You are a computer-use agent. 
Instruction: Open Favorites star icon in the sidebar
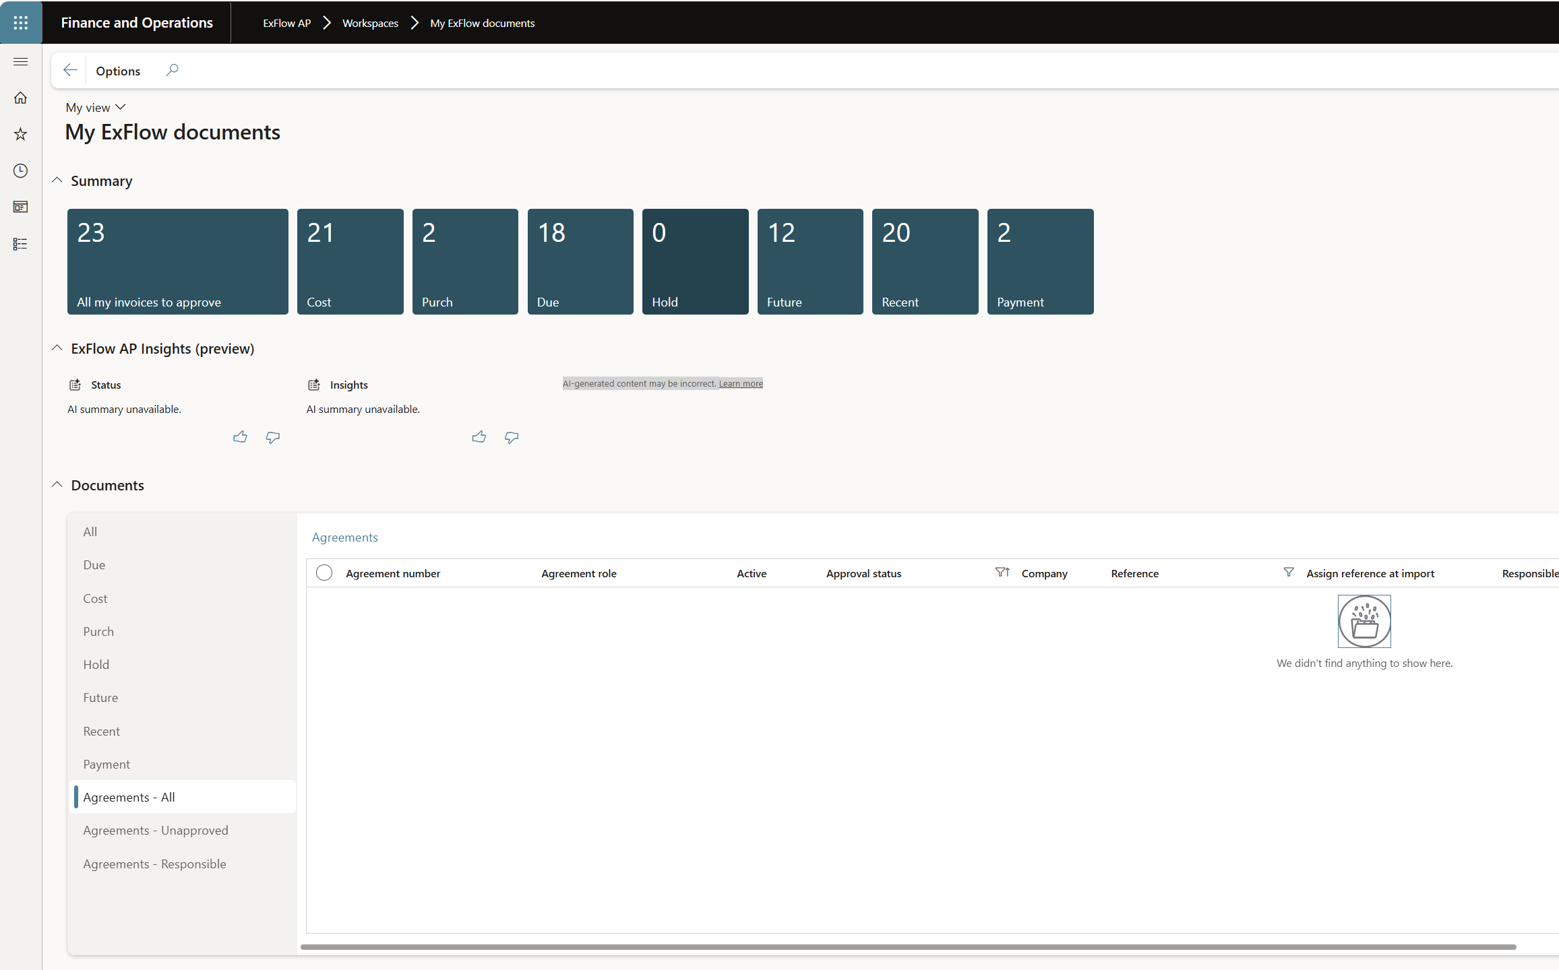(21, 134)
